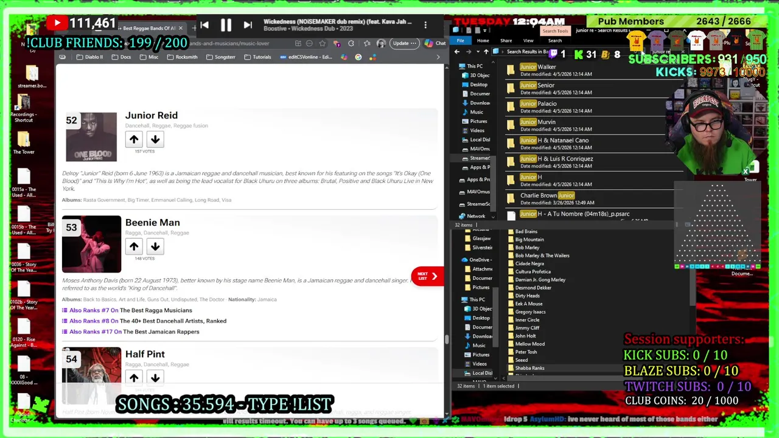
Task: Expand recent locations dropdown in Explorer
Action: (x=478, y=52)
